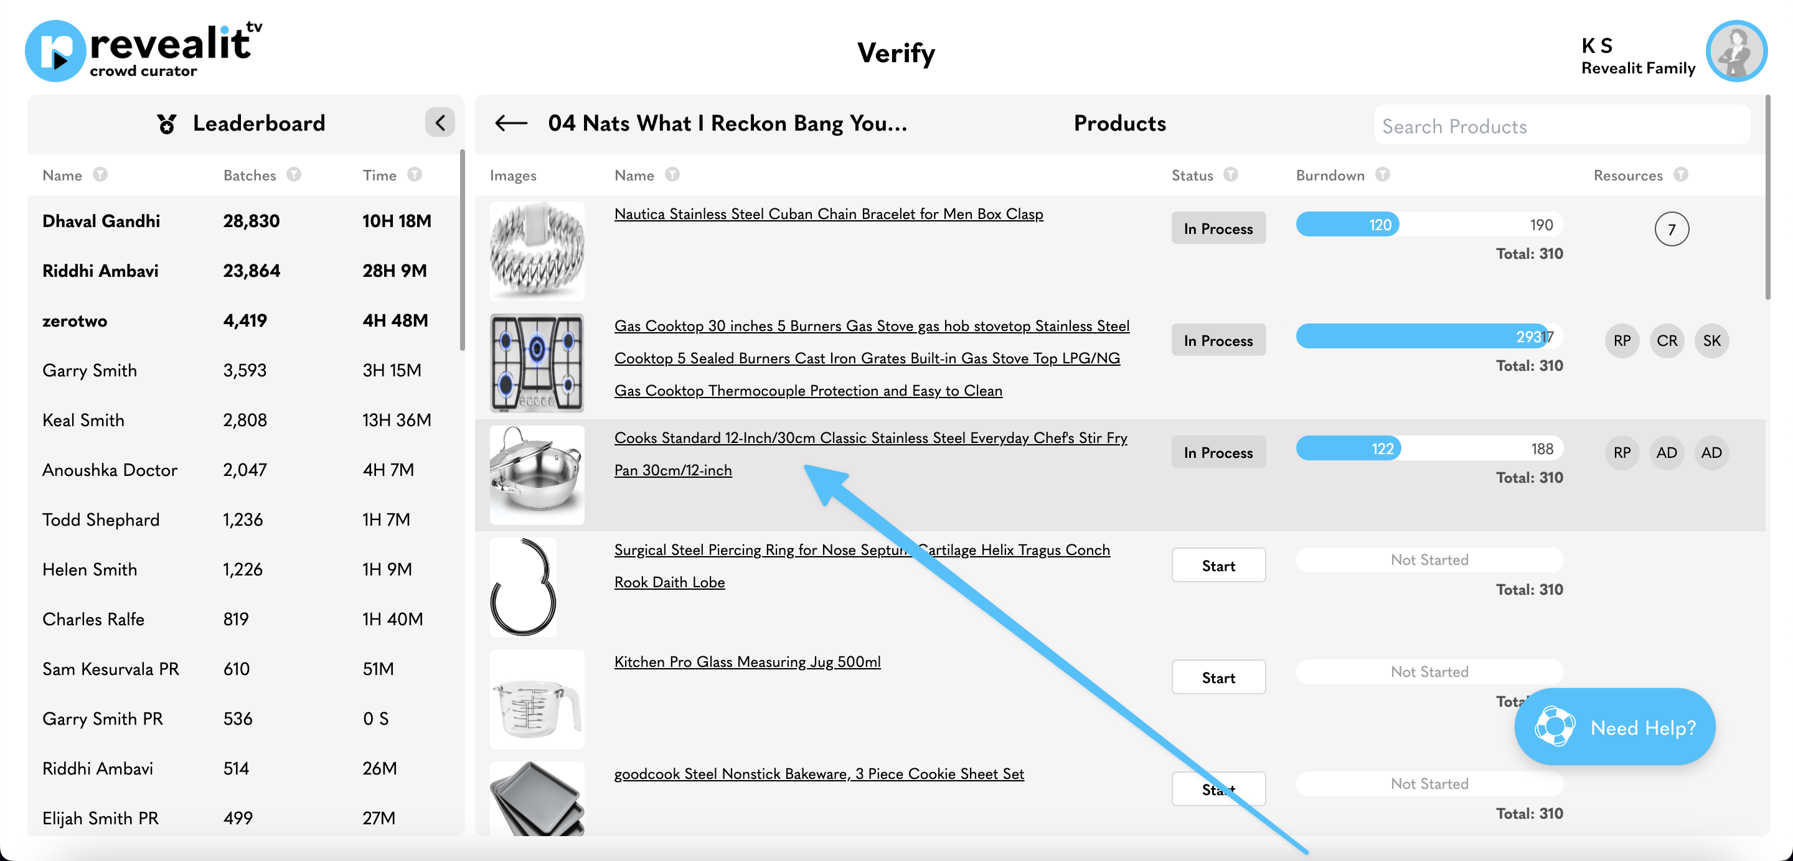This screenshot has height=861, width=1793.
Task: Click the resources count circle showing 7
Action: click(1671, 230)
